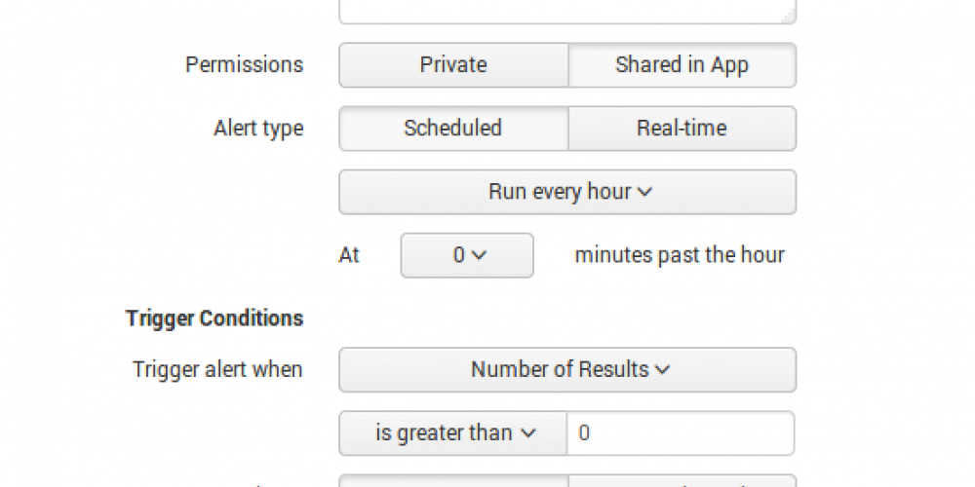Click the Trigger Conditions heading
The width and height of the screenshot is (975, 487).
pos(214,318)
